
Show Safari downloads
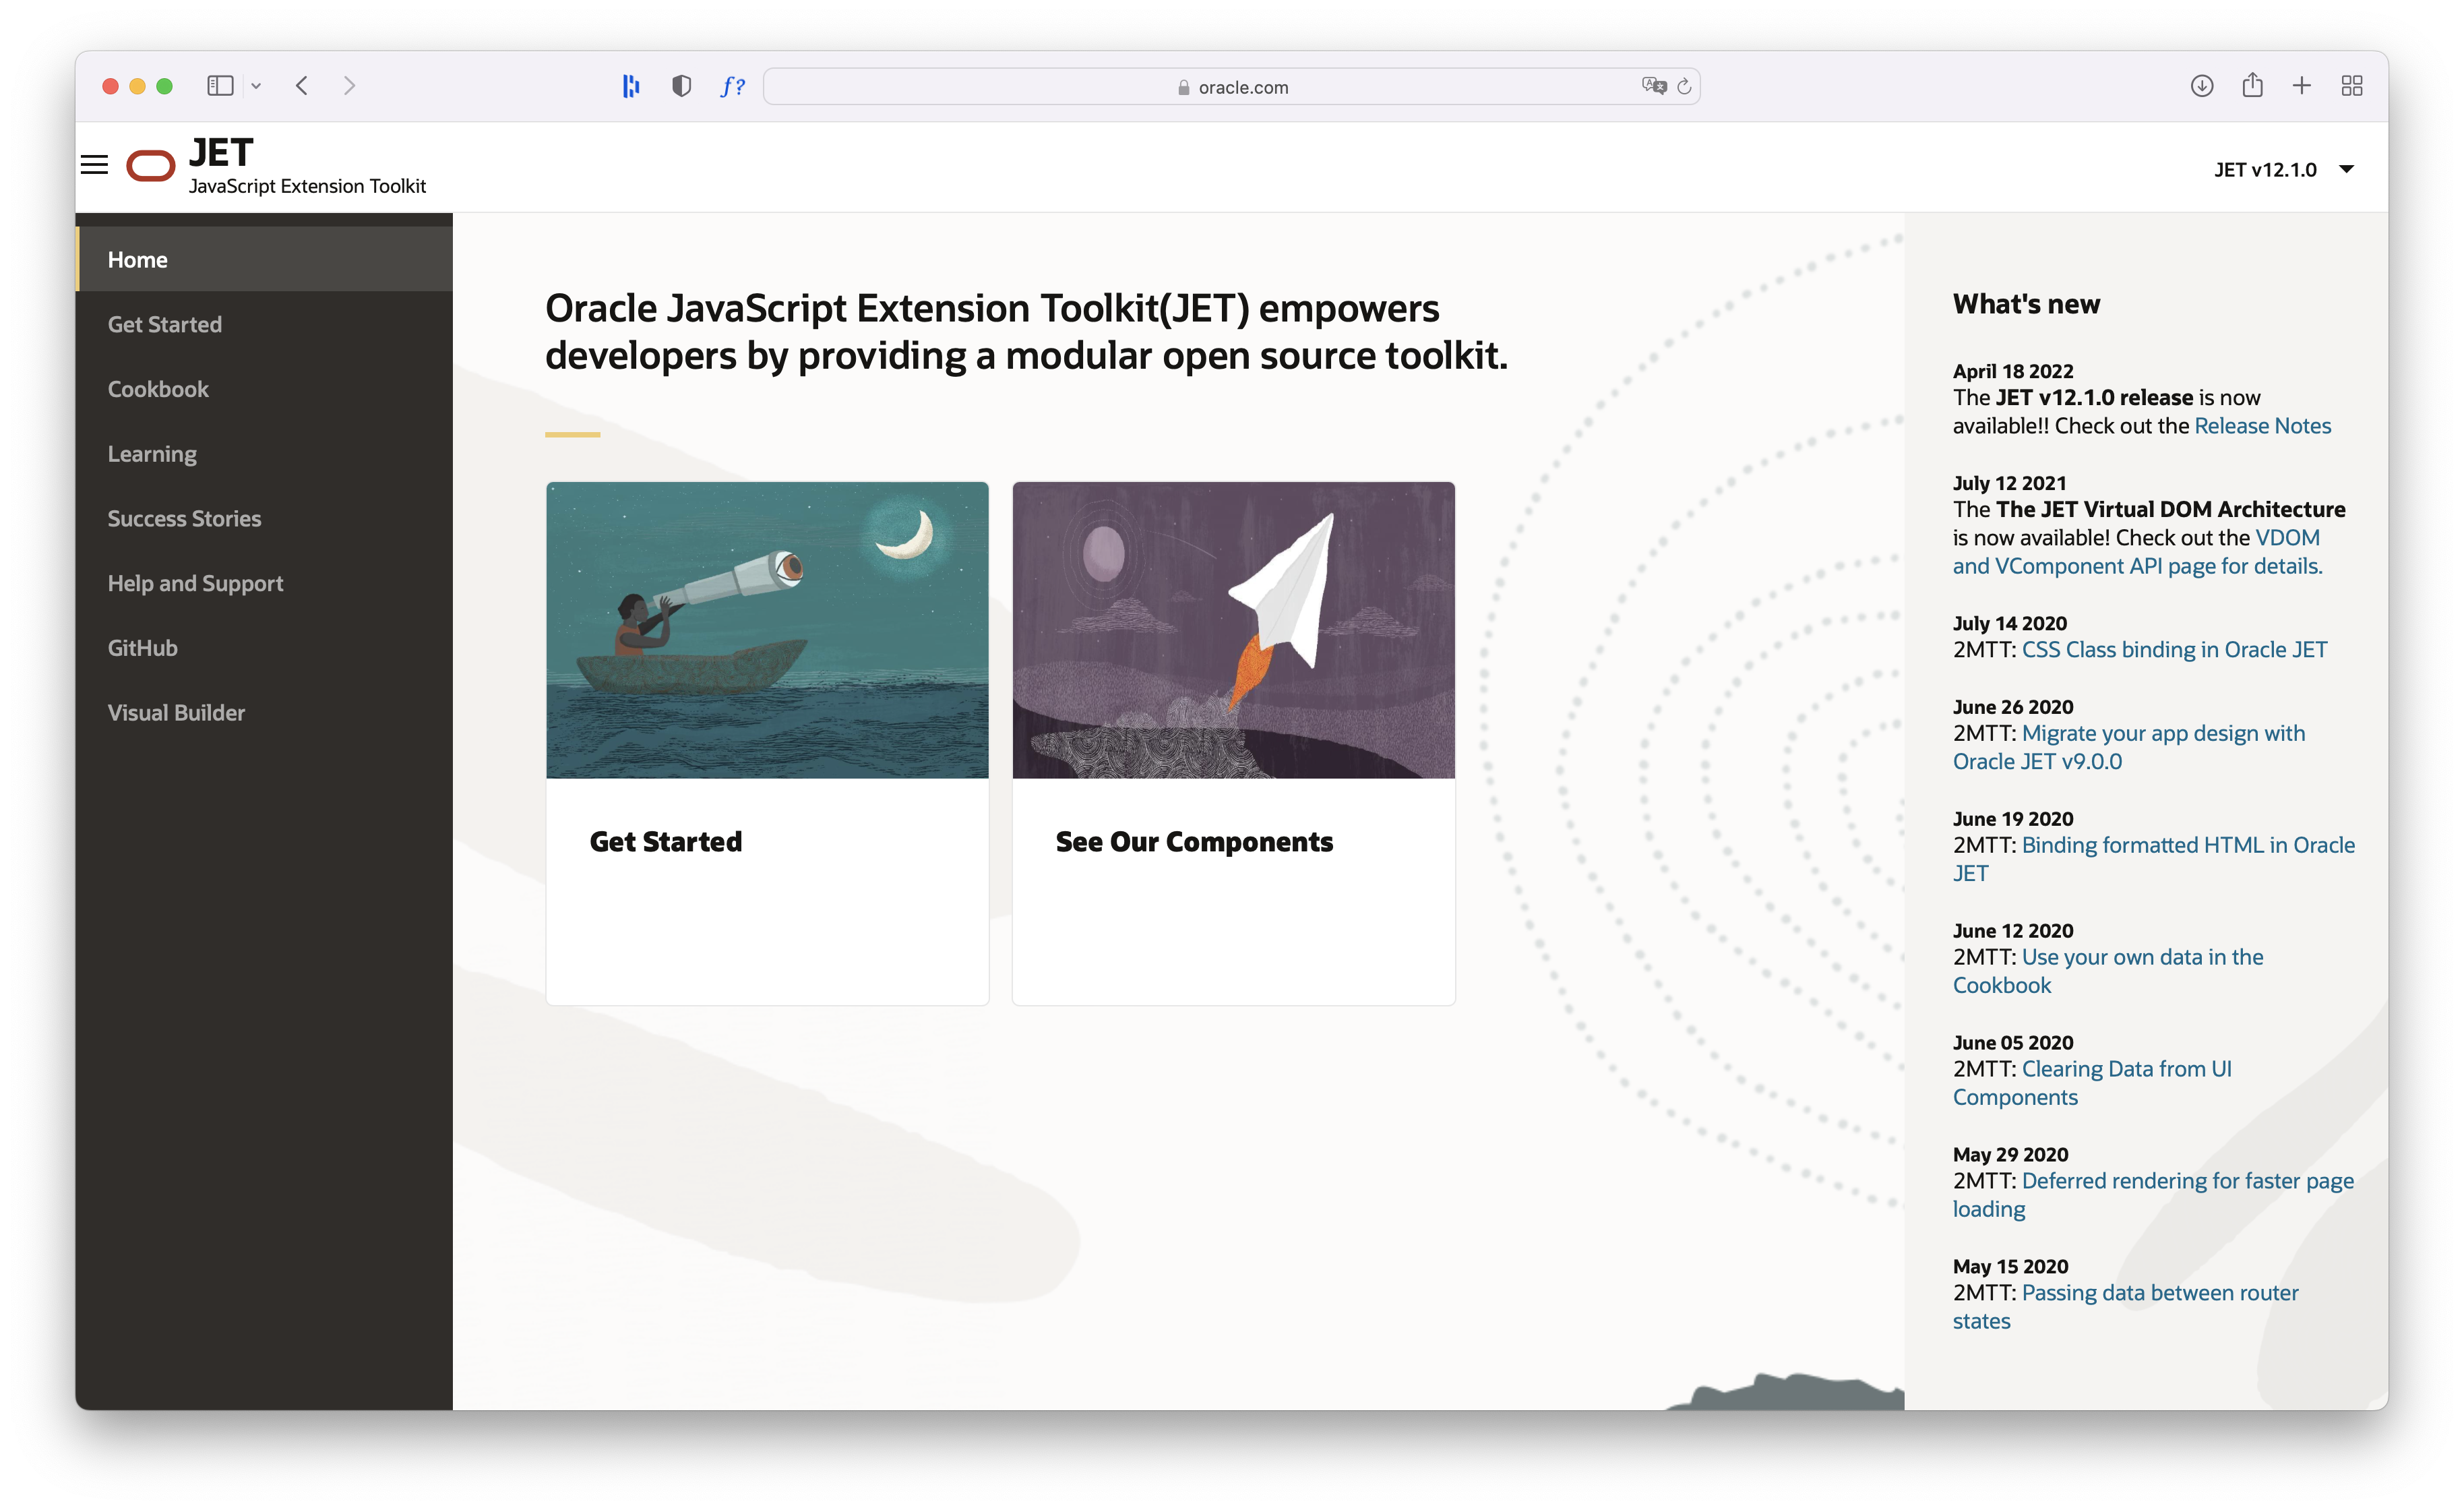click(x=2201, y=86)
